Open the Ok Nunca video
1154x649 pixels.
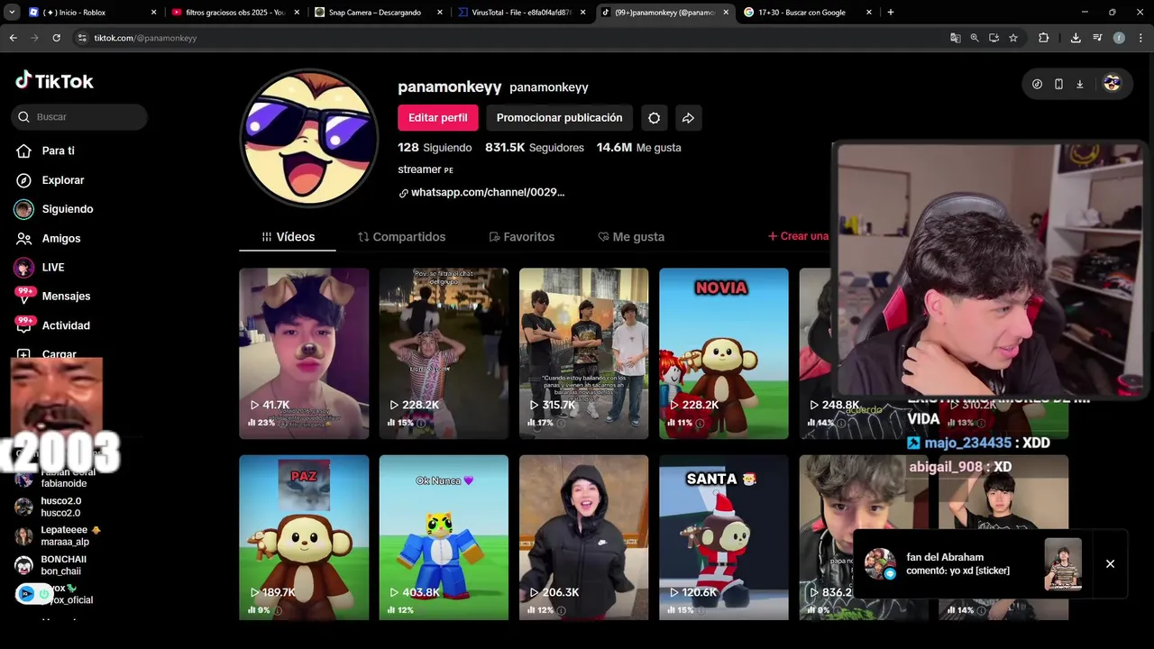[444, 537]
